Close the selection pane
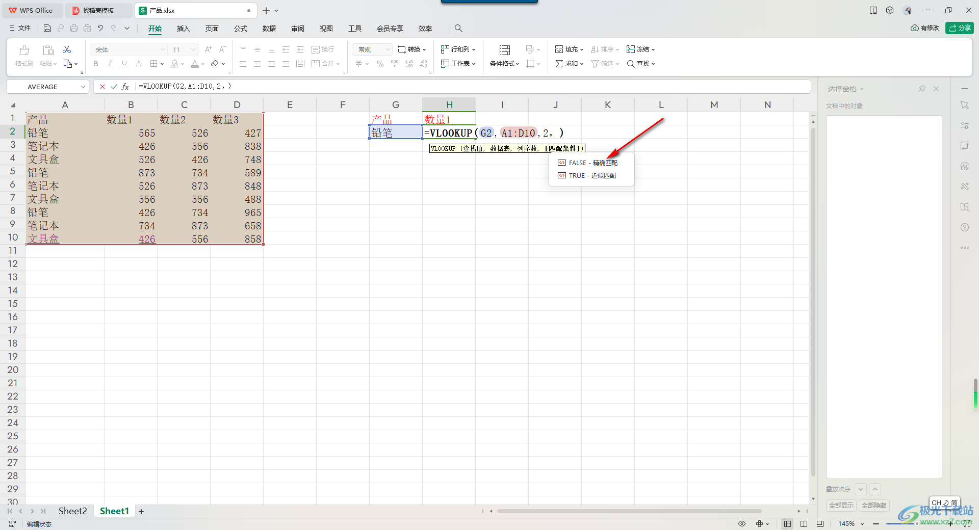The image size is (979, 530). point(936,89)
